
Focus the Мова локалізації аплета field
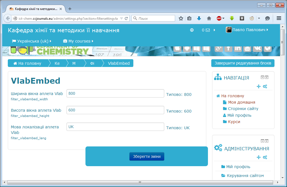(x=115, y=126)
